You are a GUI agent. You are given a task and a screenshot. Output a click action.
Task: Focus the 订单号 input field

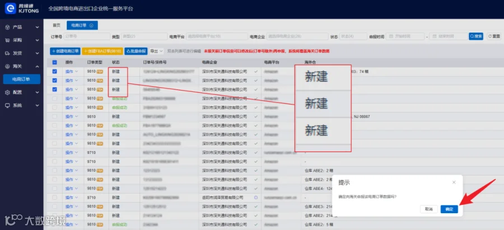(x=87, y=36)
